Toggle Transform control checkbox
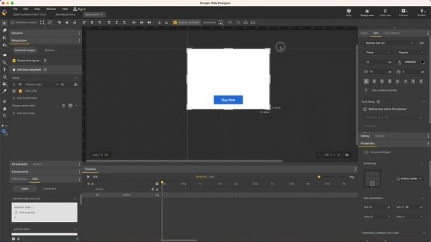Image resolution: width=431 pixels, height=242 pixels. 12,22
